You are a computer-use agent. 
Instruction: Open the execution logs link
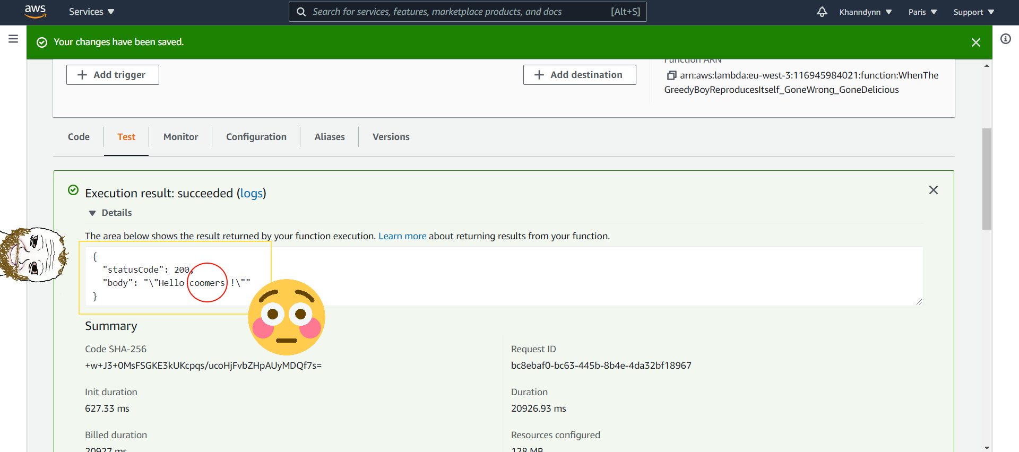tap(252, 193)
